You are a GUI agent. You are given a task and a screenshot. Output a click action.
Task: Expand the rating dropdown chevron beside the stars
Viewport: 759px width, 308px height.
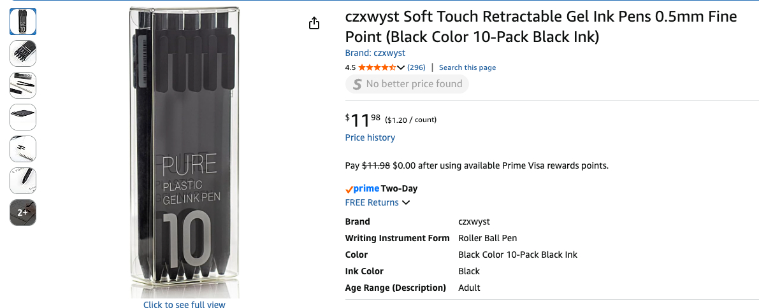(x=401, y=68)
